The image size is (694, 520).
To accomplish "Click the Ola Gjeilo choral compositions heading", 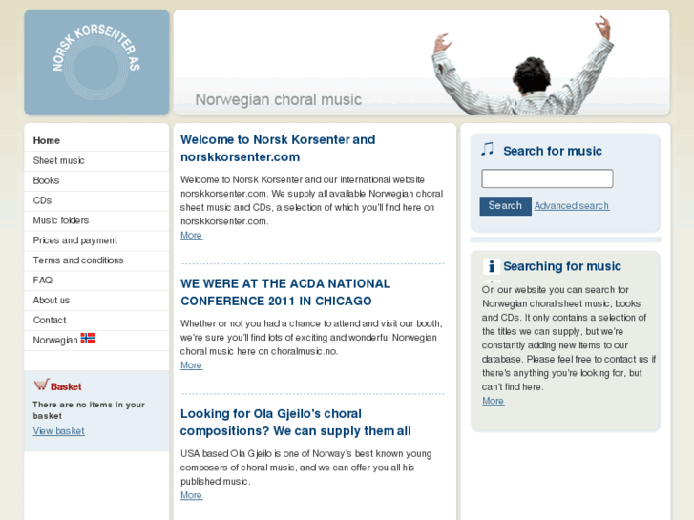I will pyautogui.click(x=296, y=422).
